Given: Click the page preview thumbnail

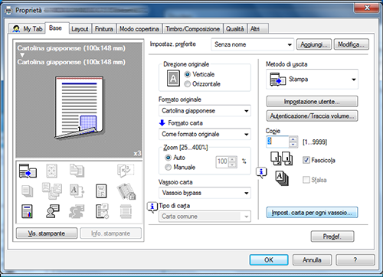Looking at the screenshot, I should click(x=79, y=107).
